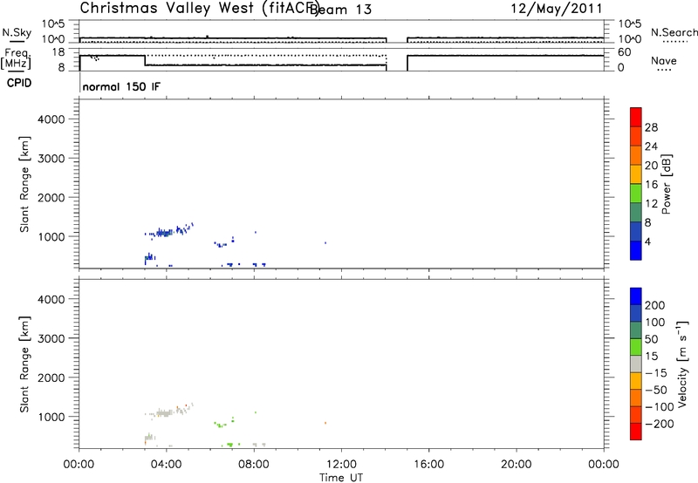Click the N.Sky legend label
The image size is (698, 483).
tap(17, 32)
